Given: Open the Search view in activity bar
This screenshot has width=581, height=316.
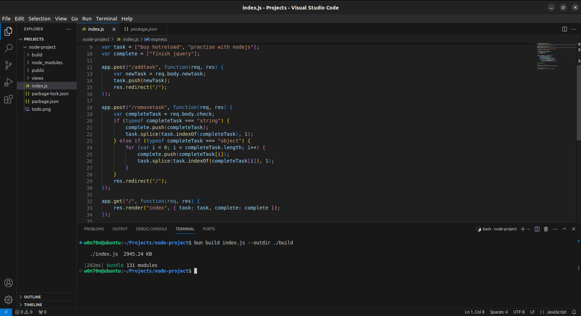Looking at the screenshot, I should click(x=8, y=48).
